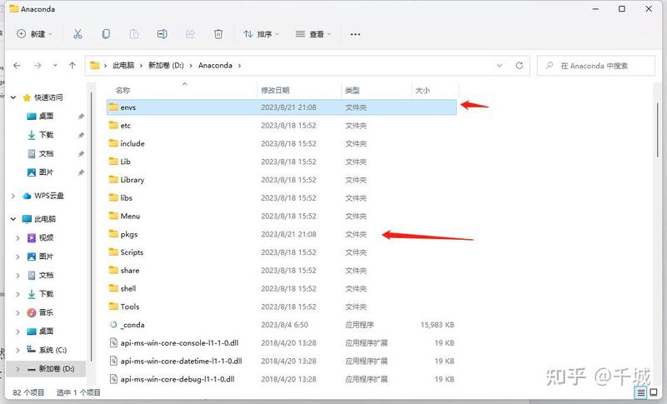Screen dimensions: 667x404
Task: Open the Sort (排序) dropdown
Action: (261, 34)
